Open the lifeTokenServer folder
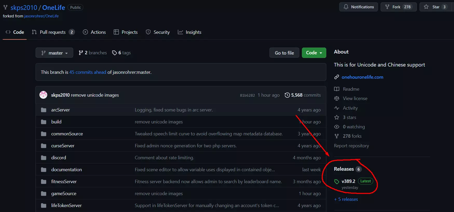The width and height of the screenshot is (454, 212). pyautogui.click(x=66, y=206)
